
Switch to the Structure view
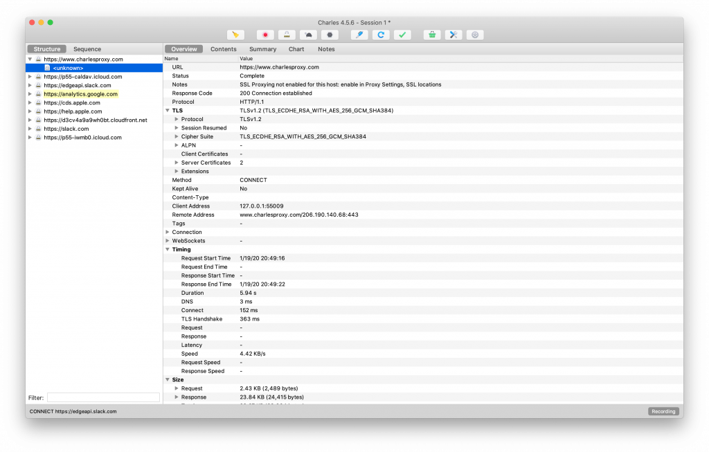[47, 49]
